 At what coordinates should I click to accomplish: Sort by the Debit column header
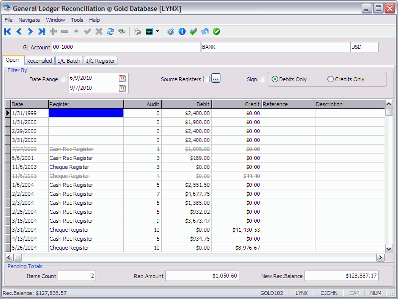tap(187, 104)
